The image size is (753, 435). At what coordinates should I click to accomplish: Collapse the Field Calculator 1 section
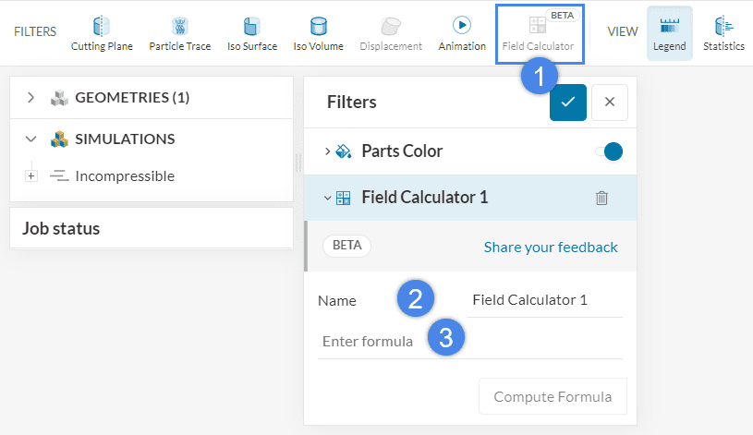(328, 198)
